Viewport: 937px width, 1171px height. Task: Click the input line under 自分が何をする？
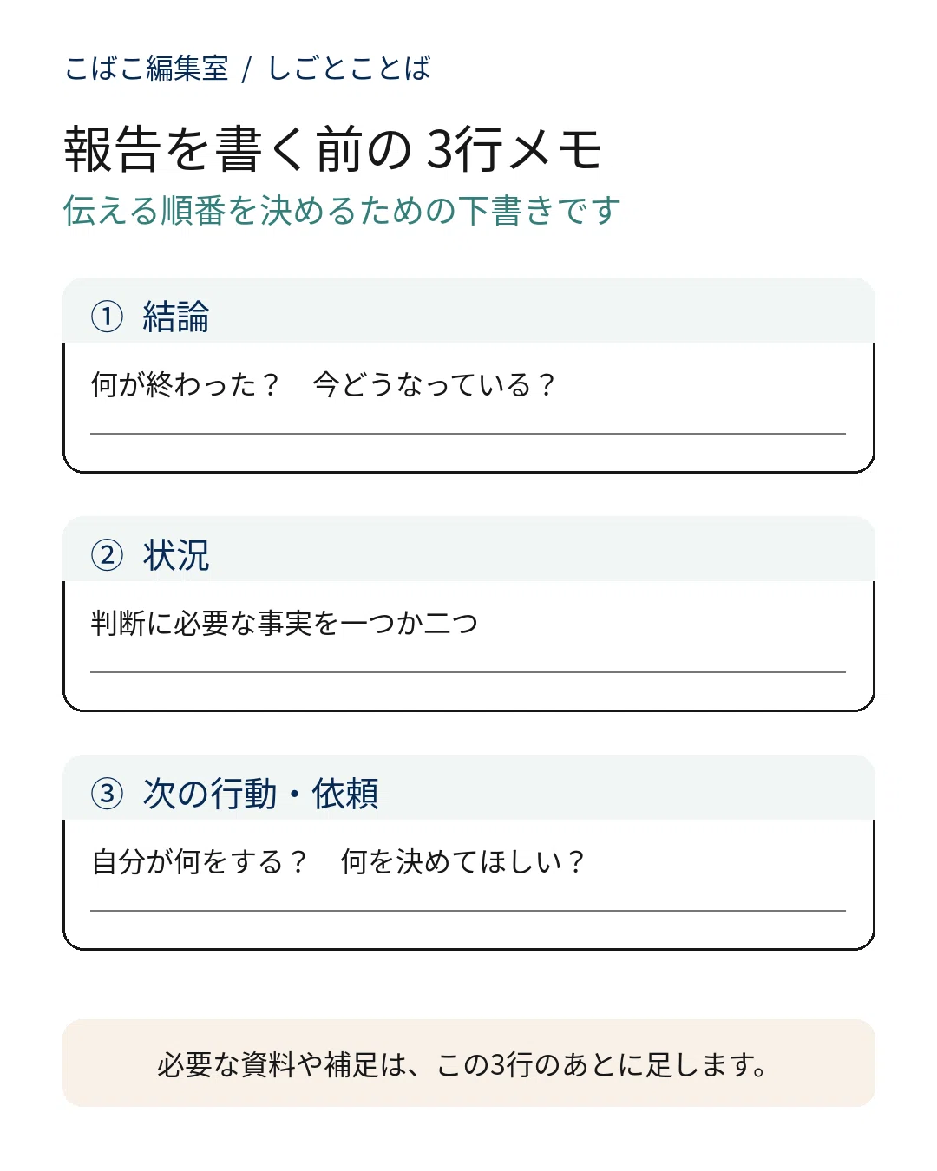[468, 910]
